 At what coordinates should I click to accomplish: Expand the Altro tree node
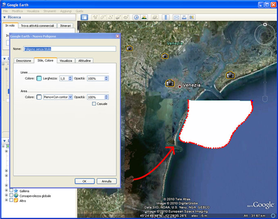[x=6, y=200]
